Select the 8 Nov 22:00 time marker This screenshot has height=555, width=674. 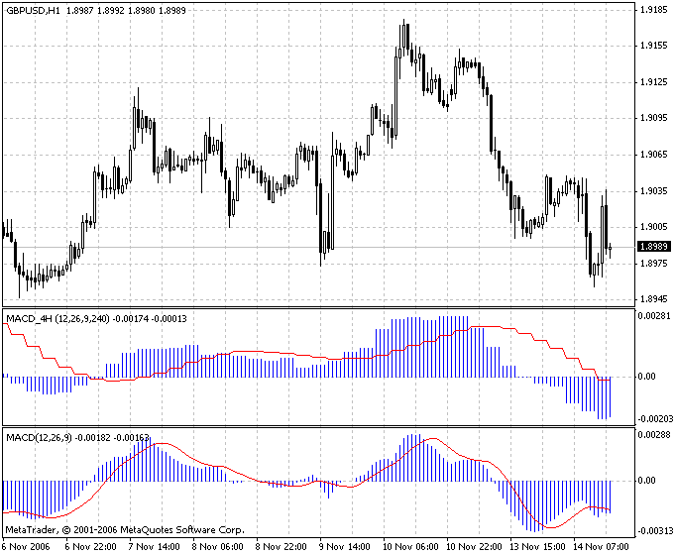(x=282, y=546)
